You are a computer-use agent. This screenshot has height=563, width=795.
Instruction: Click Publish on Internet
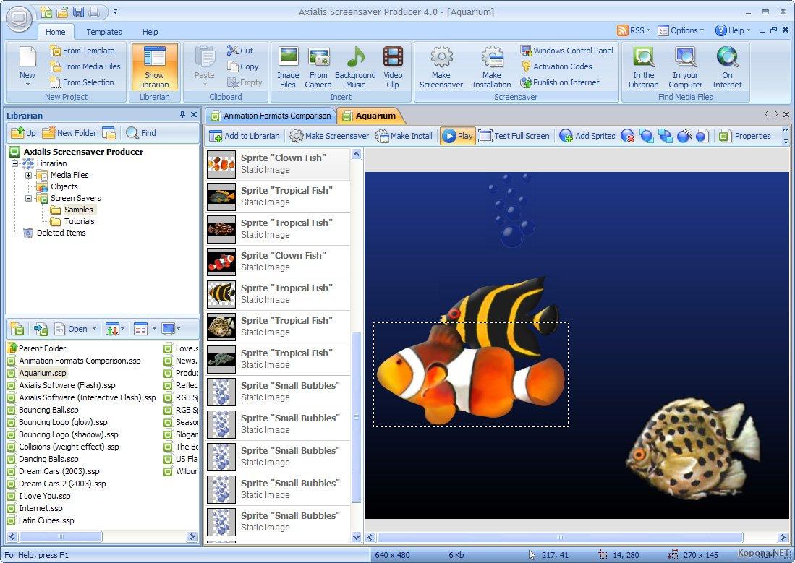560,82
